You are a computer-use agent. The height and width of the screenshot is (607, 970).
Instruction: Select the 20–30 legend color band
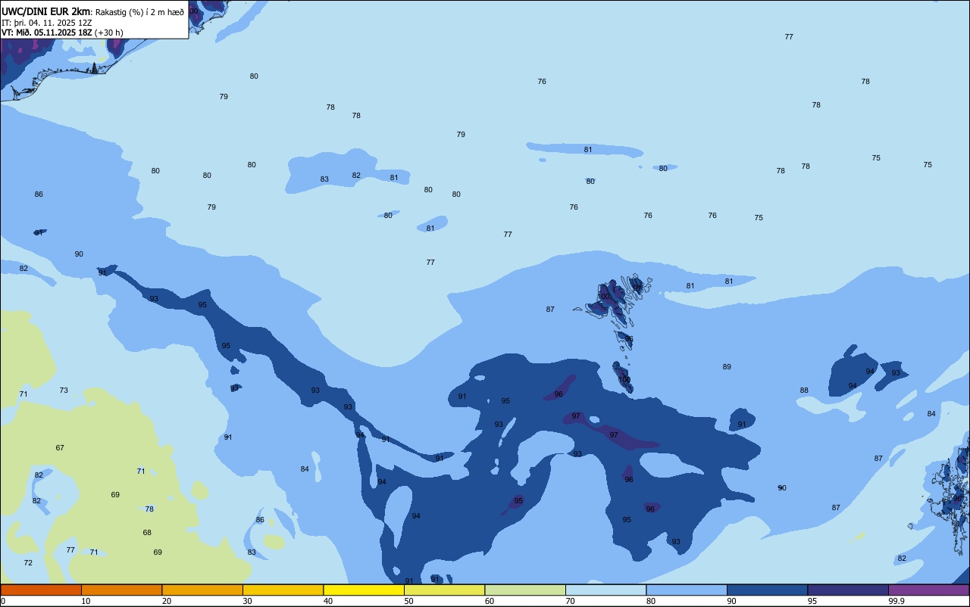coord(202,590)
